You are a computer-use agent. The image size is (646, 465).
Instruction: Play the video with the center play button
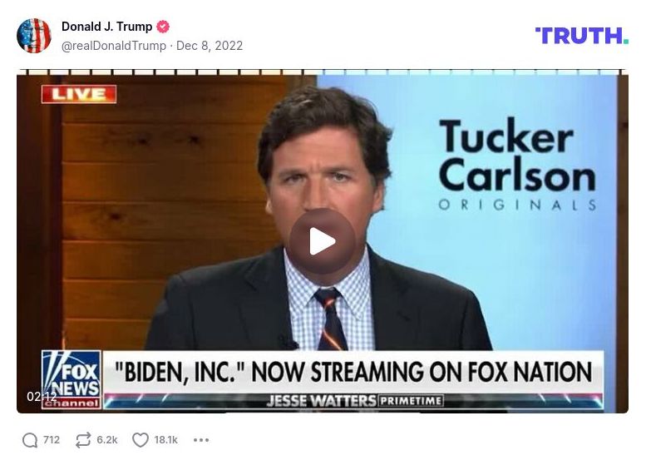click(x=323, y=241)
